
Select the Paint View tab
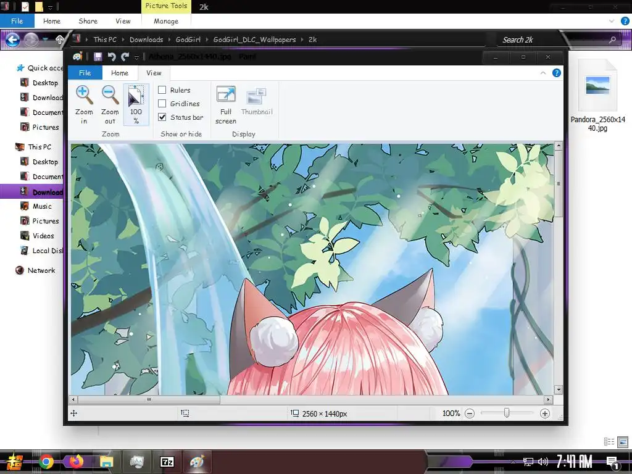pyautogui.click(x=154, y=73)
